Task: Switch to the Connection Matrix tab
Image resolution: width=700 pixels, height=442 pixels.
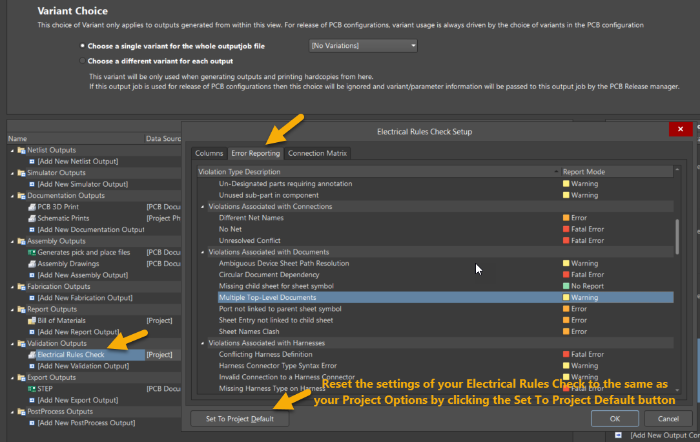Action: [318, 153]
